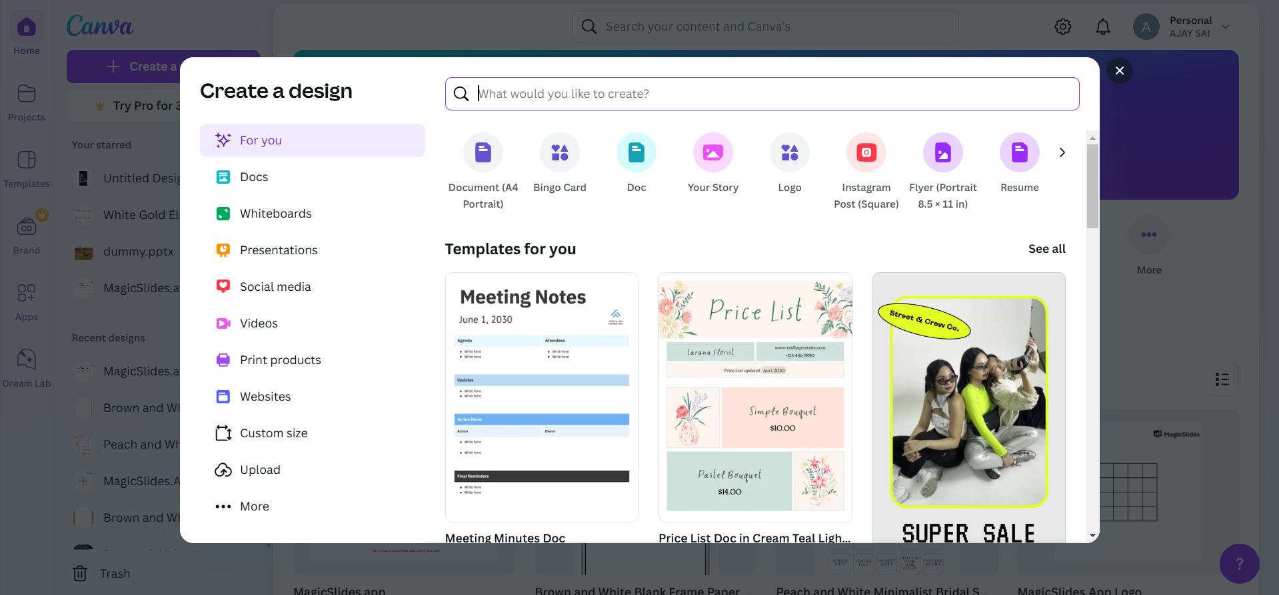Show next design type suggestions arrow
1279x595 pixels.
[1062, 152]
